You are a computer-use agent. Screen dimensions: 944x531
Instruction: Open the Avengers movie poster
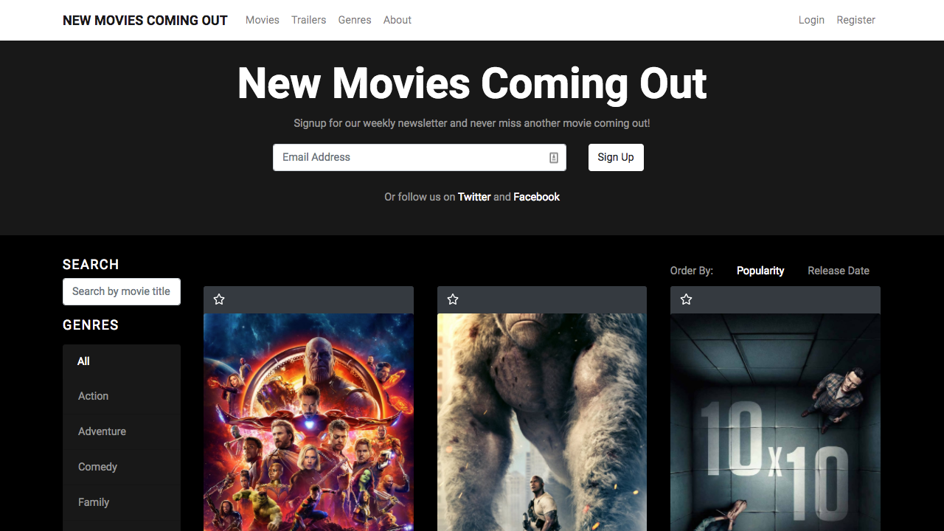[308, 423]
